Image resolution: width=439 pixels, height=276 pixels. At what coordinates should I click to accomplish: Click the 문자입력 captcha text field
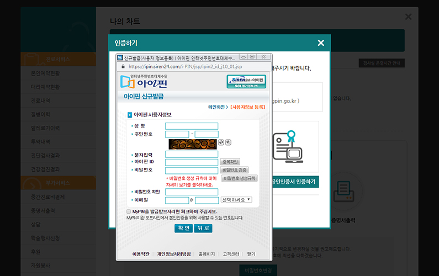point(192,154)
